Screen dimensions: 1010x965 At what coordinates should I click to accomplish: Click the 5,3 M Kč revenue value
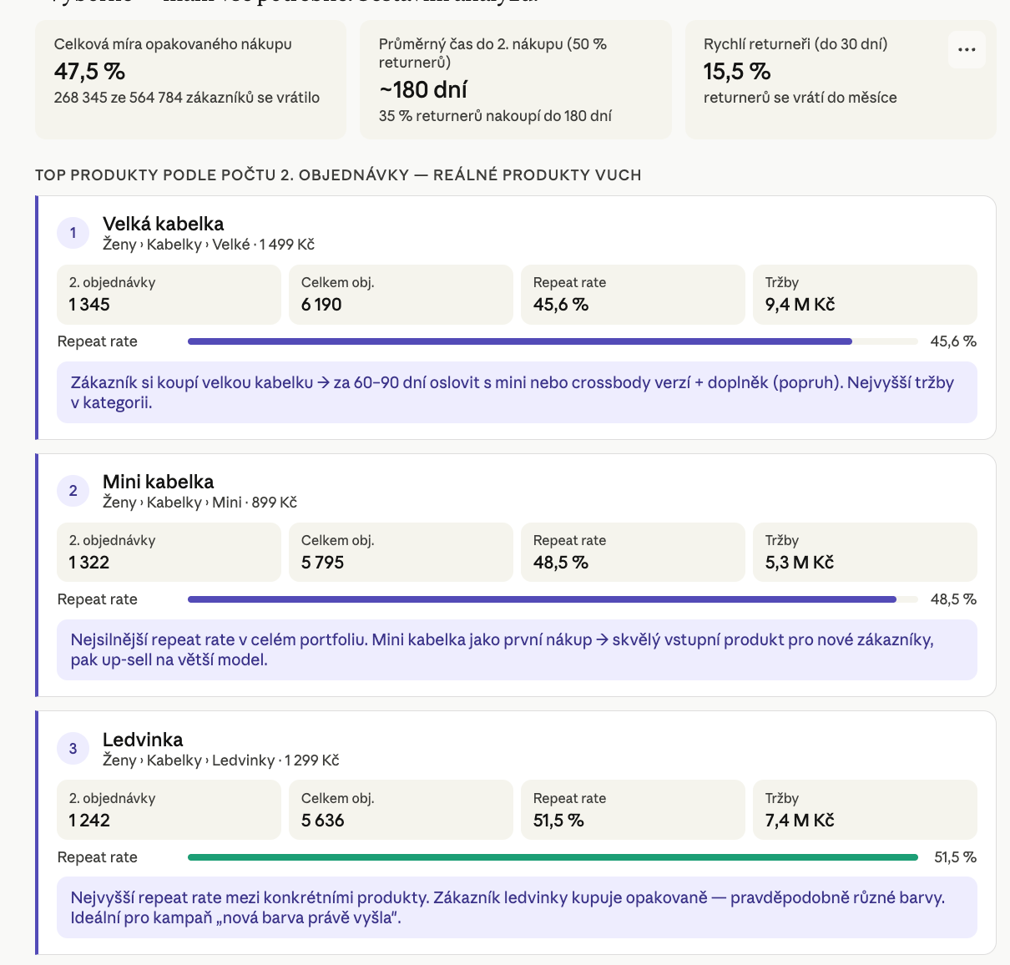click(x=800, y=563)
